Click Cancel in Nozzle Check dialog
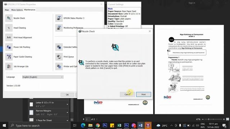Image resolution: width=230 pixels, height=129 pixels. (127, 95)
